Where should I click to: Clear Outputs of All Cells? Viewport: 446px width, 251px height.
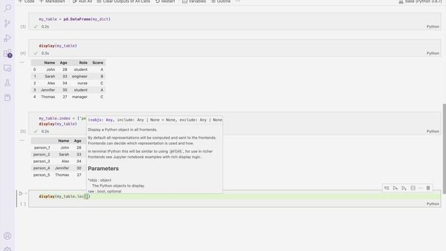point(123,1)
